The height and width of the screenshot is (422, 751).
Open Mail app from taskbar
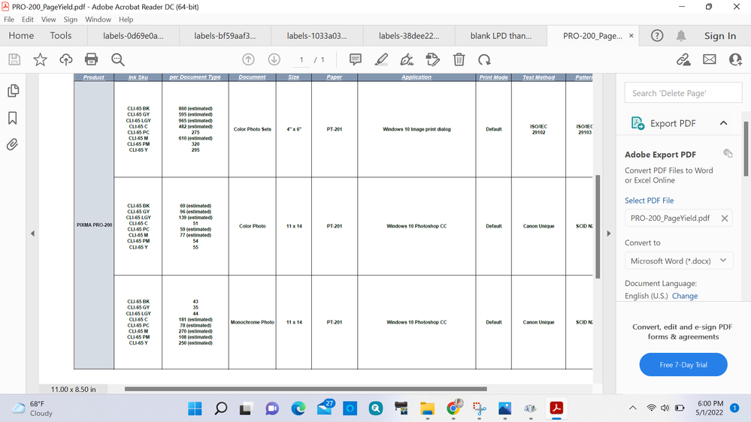(x=325, y=408)
